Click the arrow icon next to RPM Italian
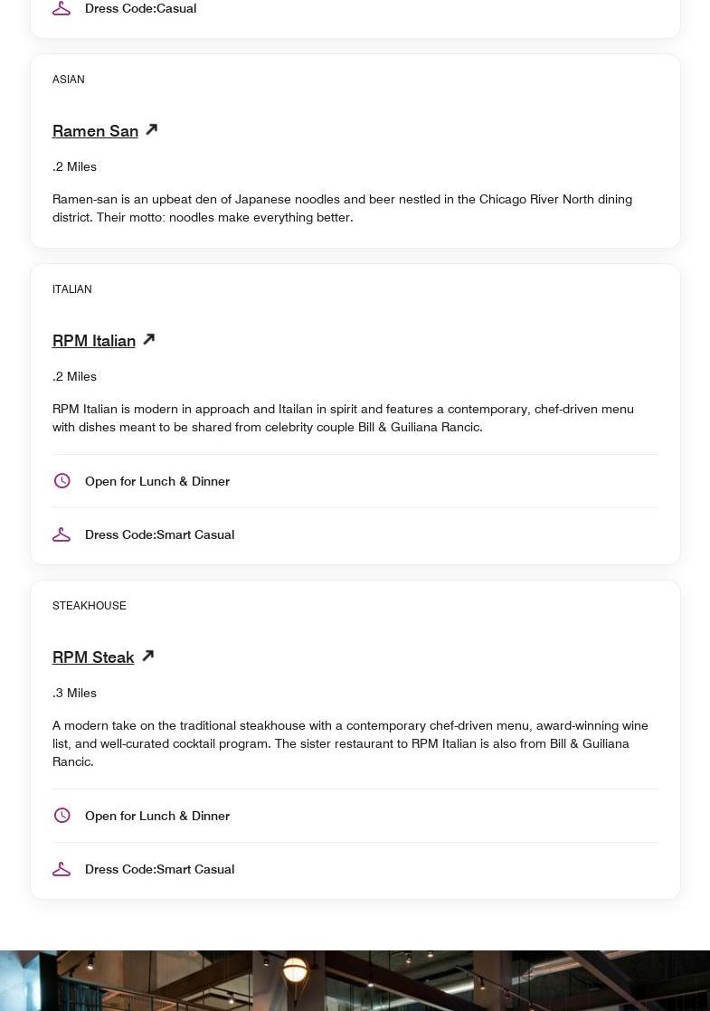Viewport: 710px width, 1011px height. coord(149,339)
